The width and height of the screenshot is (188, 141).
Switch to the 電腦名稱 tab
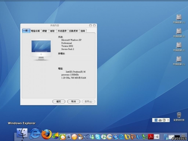[x=35, y=31]
